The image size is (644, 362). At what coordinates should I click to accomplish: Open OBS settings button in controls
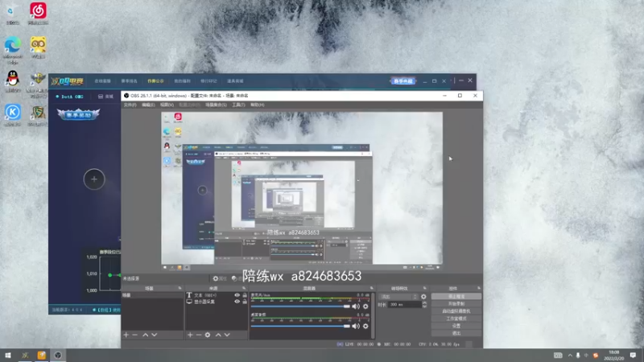pyautogui.click(x=456, y=326)
